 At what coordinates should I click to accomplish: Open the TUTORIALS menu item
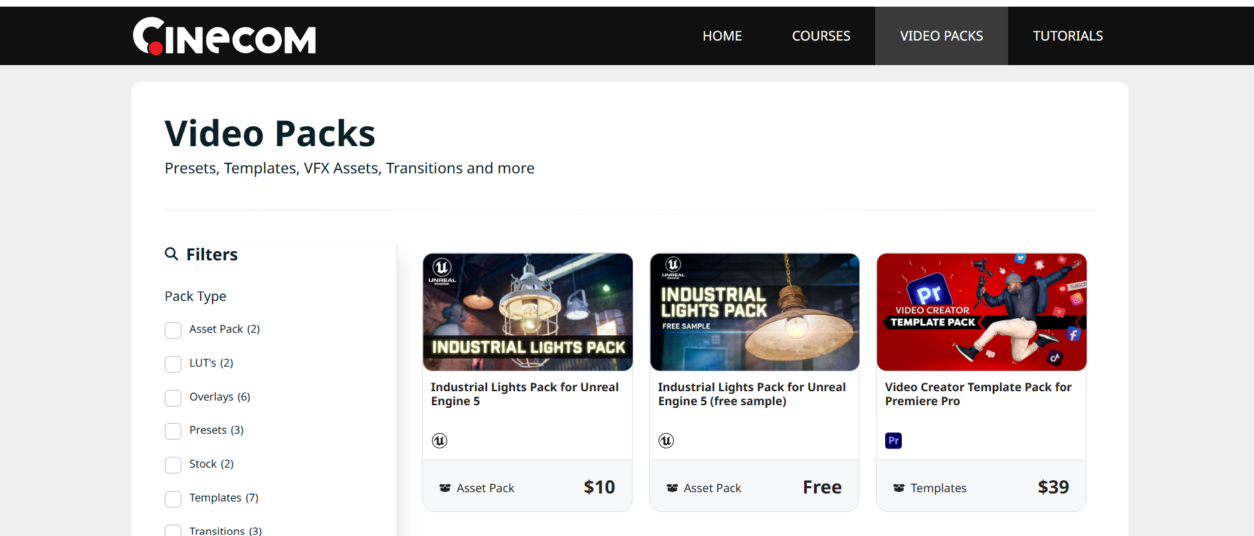pos(1067,36)
